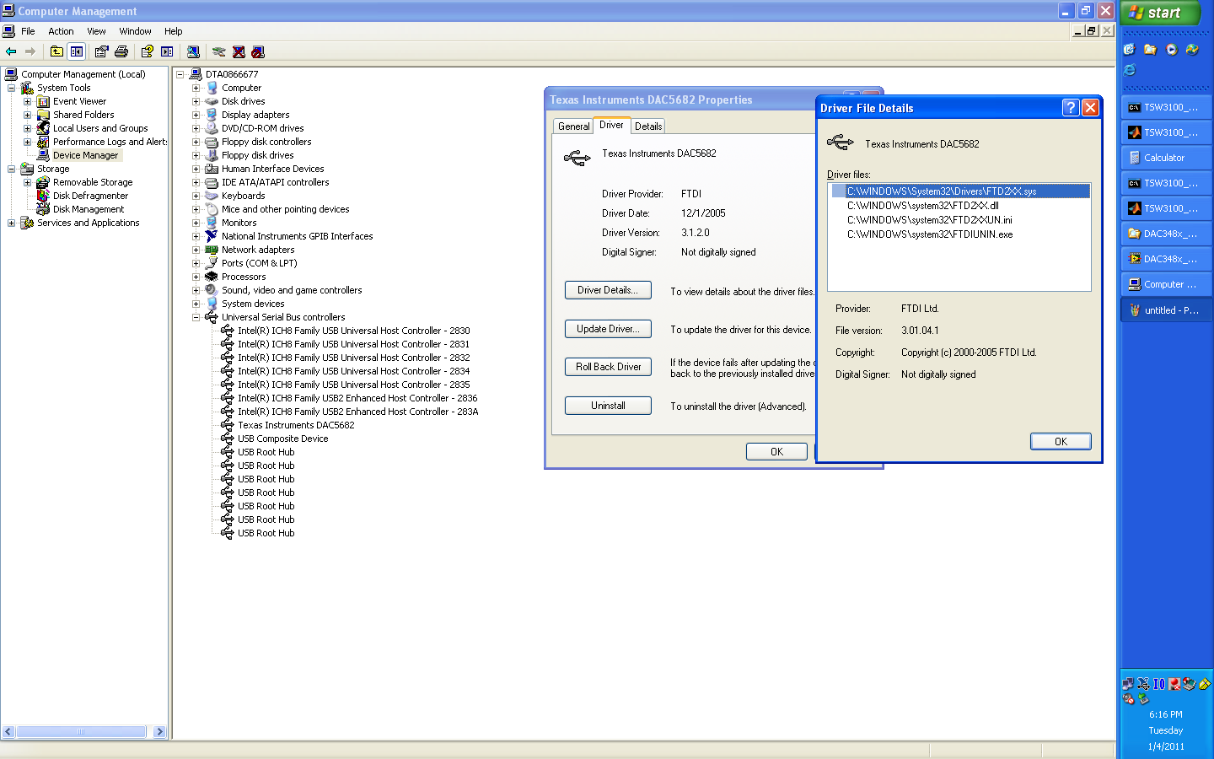Click the Show Desktop Quick Launch icon
The image size is (1214, 759).
point(1130,50)
